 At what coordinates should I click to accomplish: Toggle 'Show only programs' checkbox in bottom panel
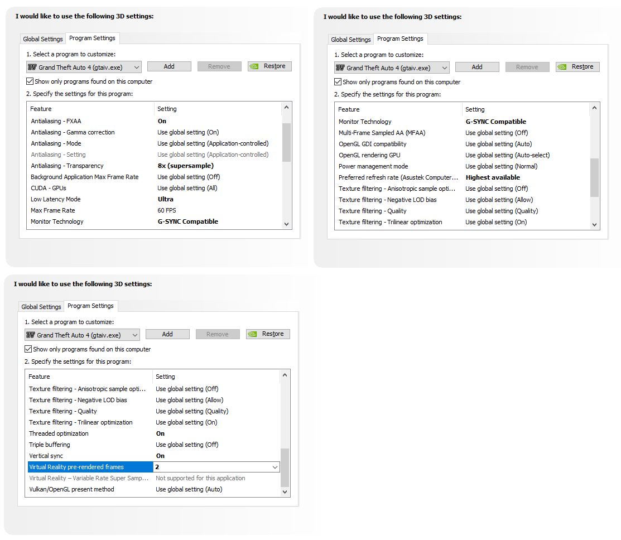pyautogui.click(x=28, y=349)
